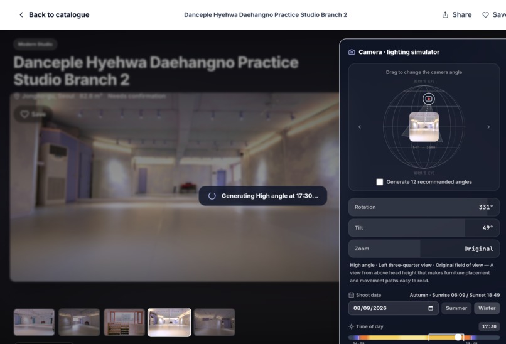The width and height of the screenshot is (506, 344).
Task: Click the Autumn sunrise sunset info text
Action: pos(455,295)
